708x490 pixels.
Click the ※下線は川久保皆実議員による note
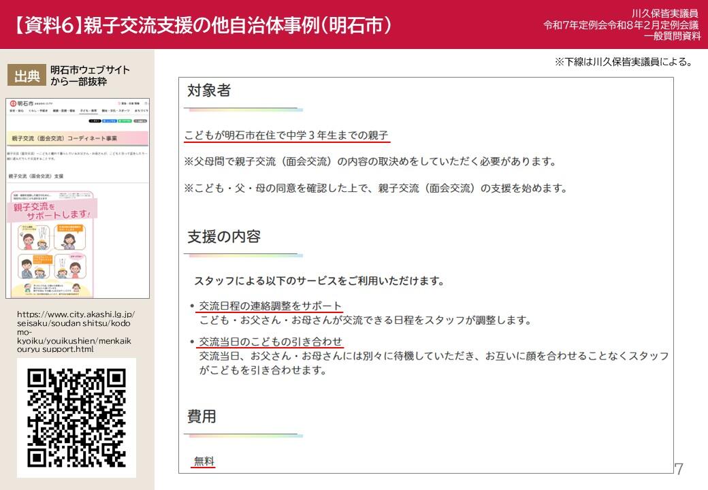click(x=623, y=62)
